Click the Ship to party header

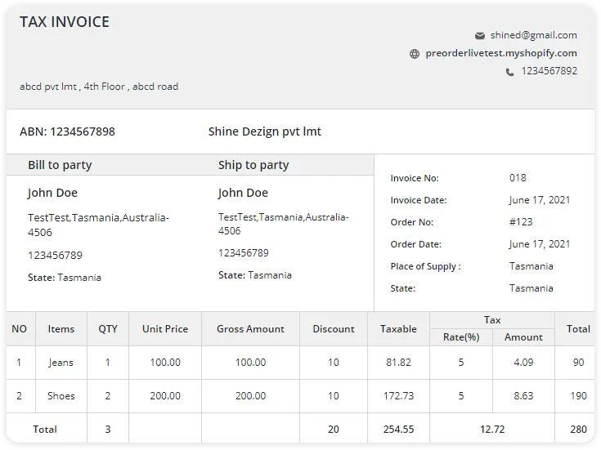pos(253,165)
